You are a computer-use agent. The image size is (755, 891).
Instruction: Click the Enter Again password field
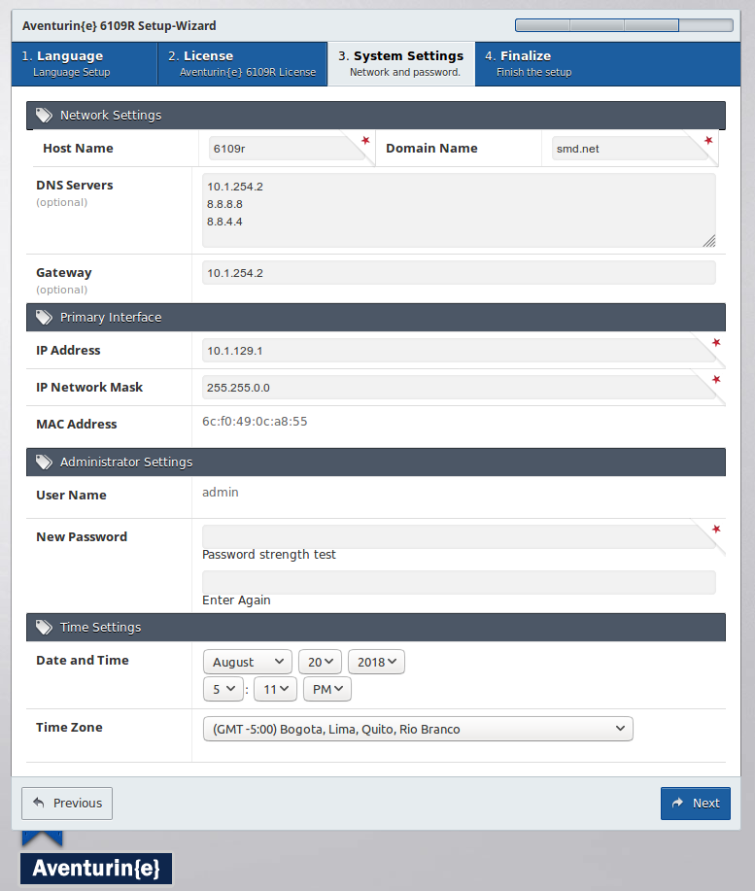pos(459,582)
